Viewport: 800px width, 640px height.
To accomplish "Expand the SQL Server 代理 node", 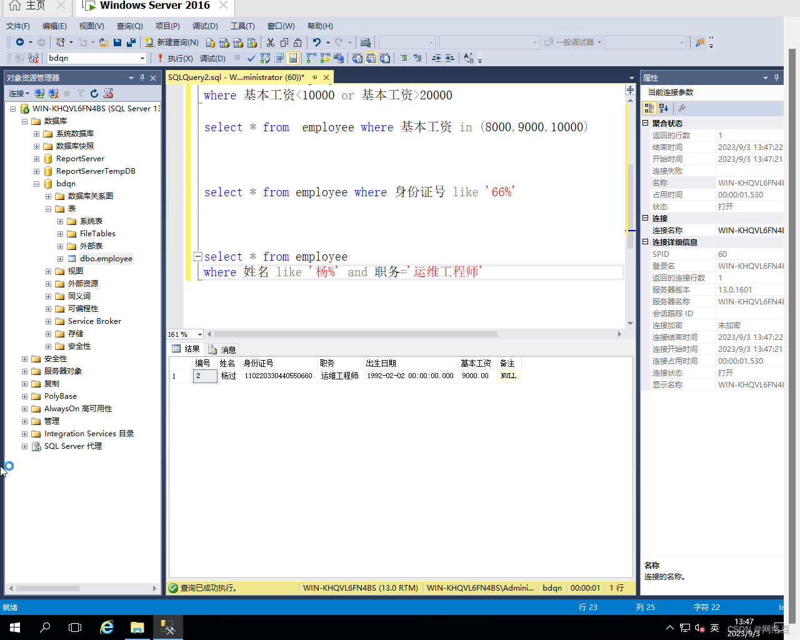I will click(x=24, y=446).
